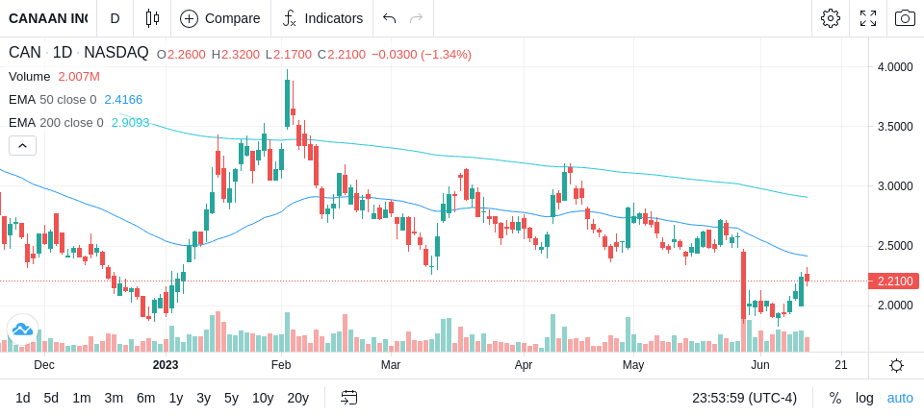Click the Volume value 2.007M

pos(79,77)
